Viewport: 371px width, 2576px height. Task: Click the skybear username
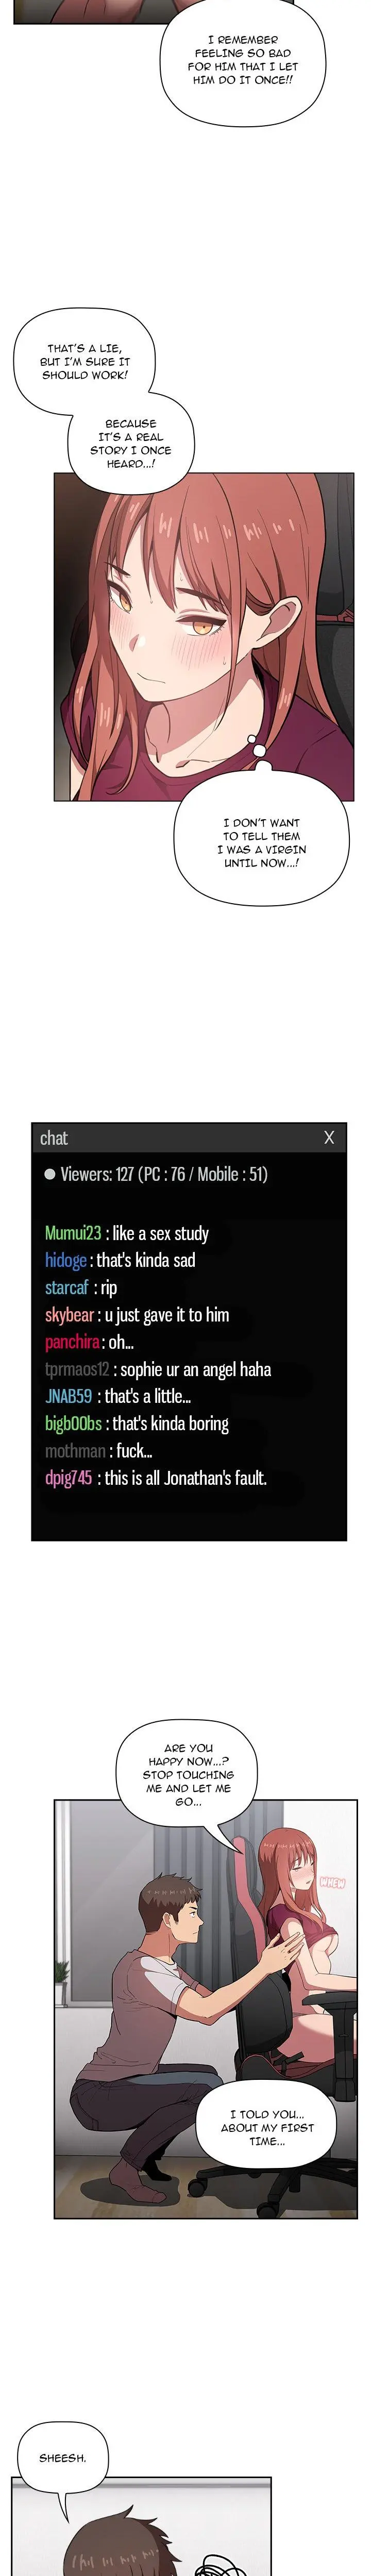[69, 1315]
